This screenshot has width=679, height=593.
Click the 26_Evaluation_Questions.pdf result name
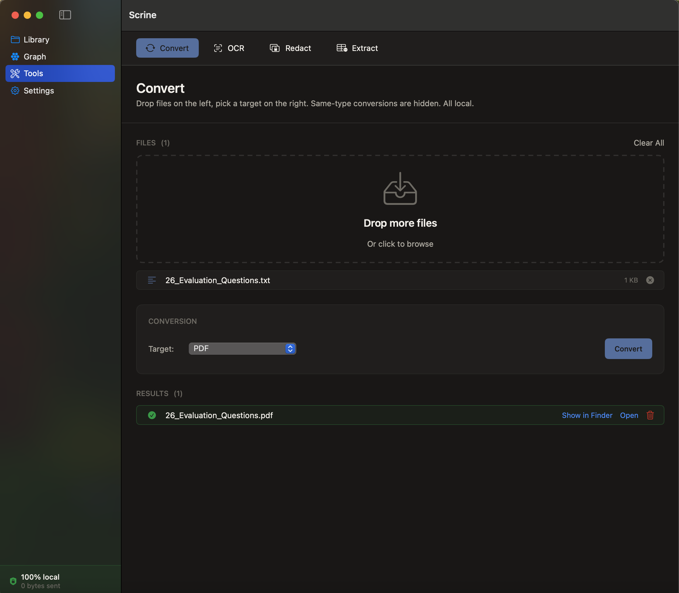[x=219, y=415]
